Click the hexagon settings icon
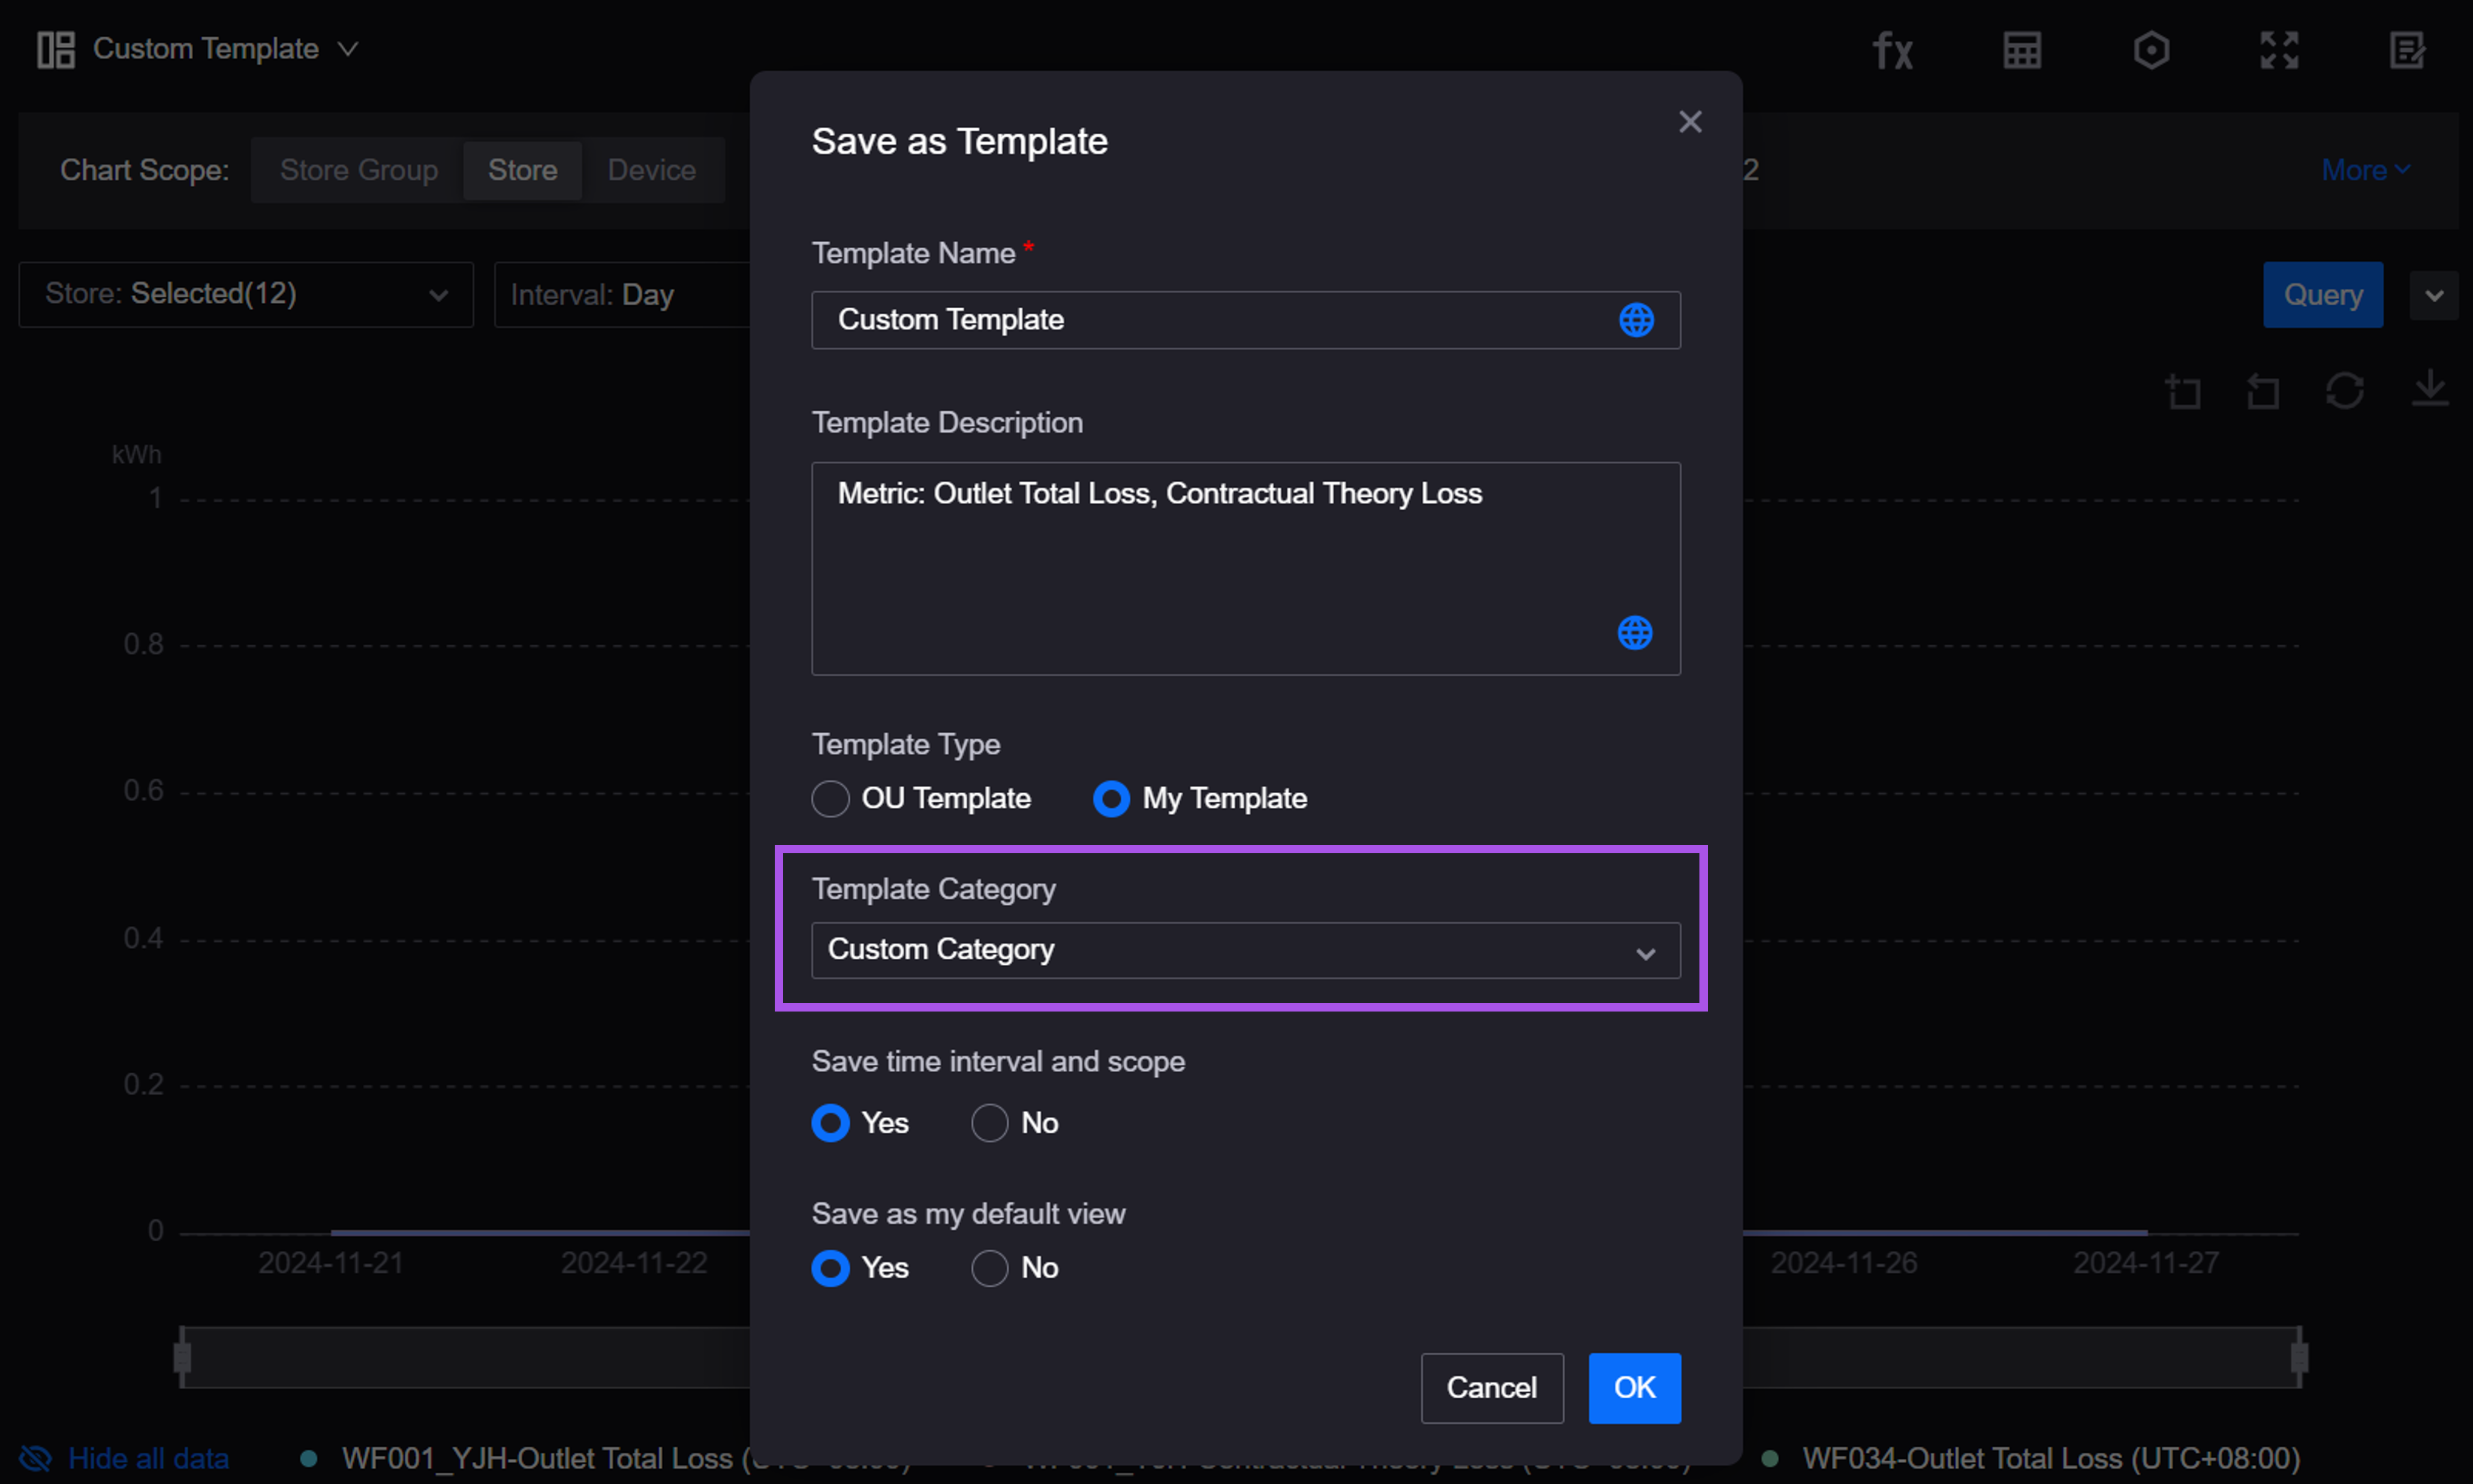 [x=2150, y=50]
